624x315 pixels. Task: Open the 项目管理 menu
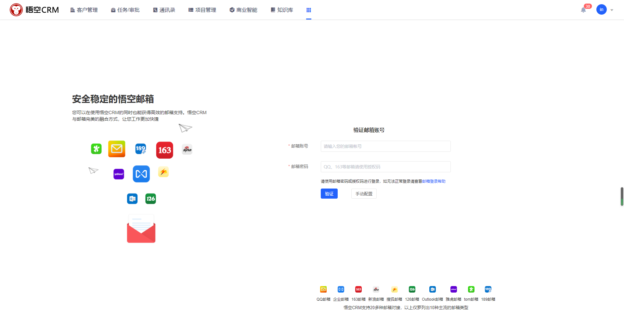(202, 10)
